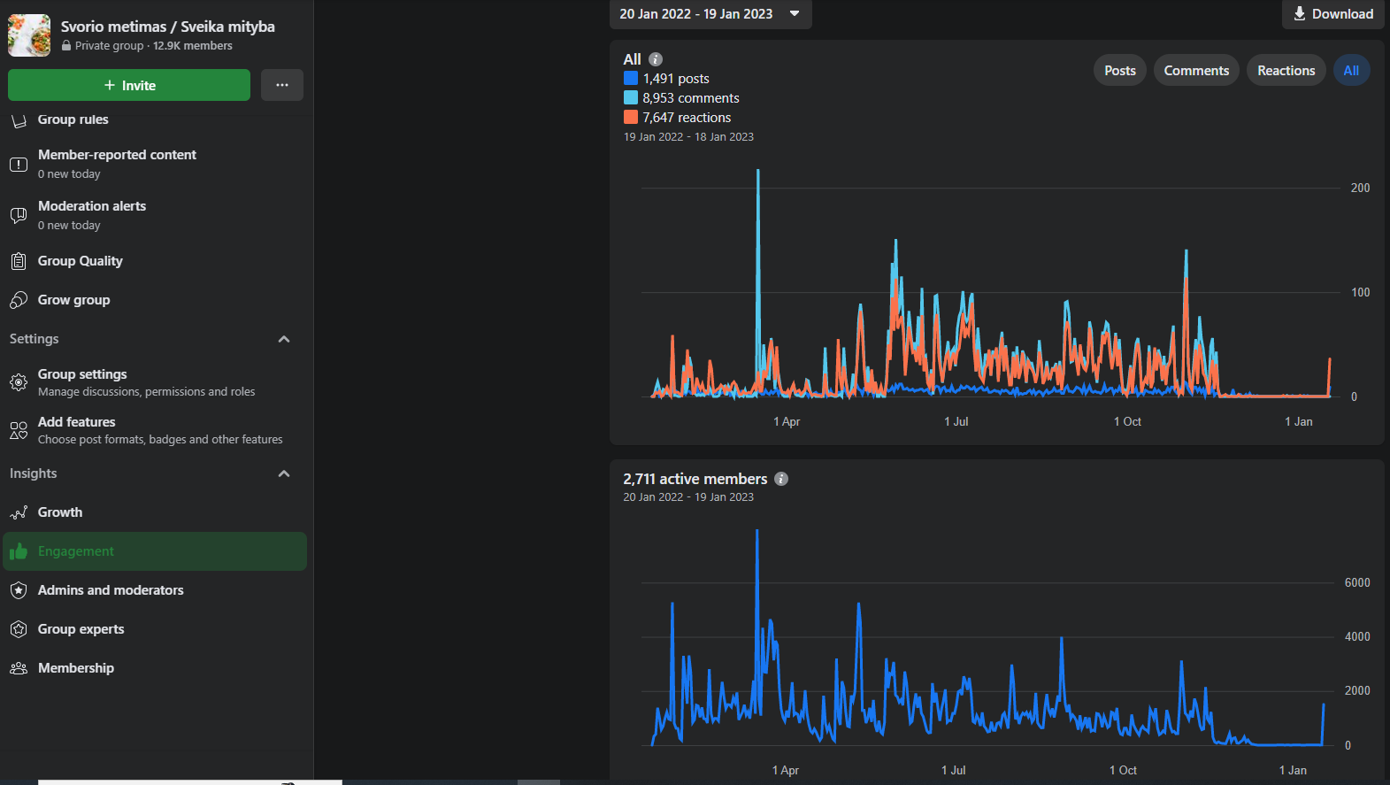
Task: Click the Admins and moderators shield icon
Action: [19, 590]
